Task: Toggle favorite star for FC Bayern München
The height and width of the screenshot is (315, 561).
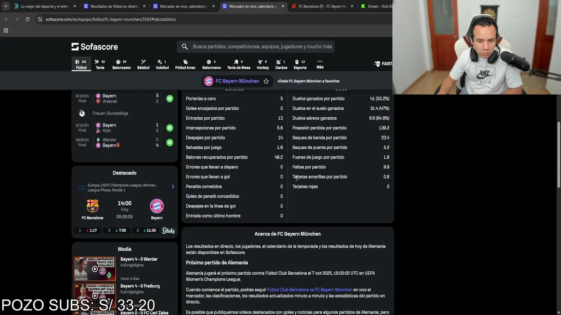Action: point(266,81)
